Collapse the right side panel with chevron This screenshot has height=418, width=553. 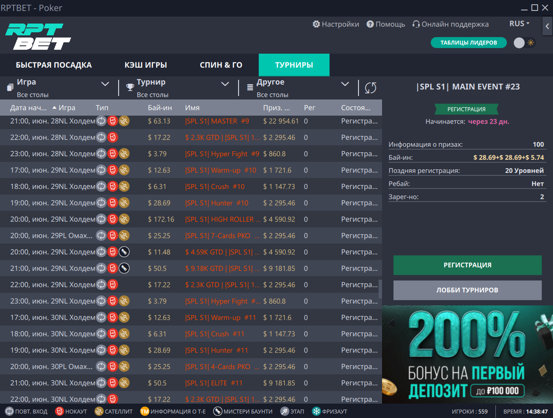coord(547,26)
